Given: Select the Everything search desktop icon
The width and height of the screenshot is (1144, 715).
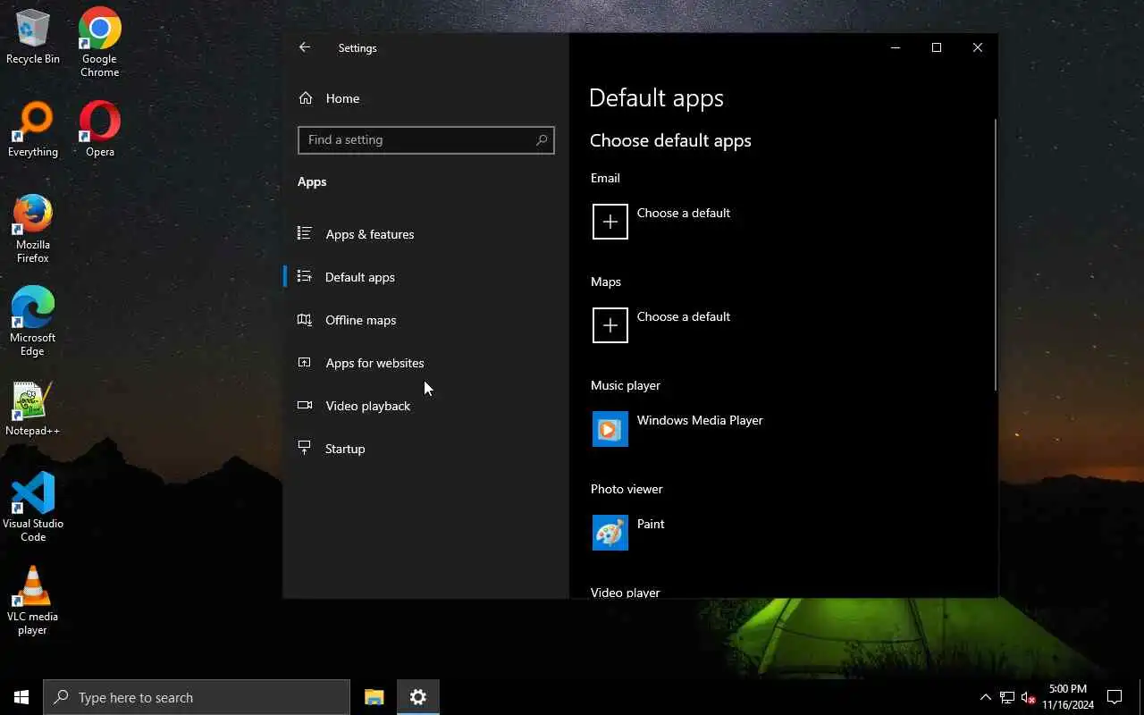Looking at the screenshot, I should point(33,130).
